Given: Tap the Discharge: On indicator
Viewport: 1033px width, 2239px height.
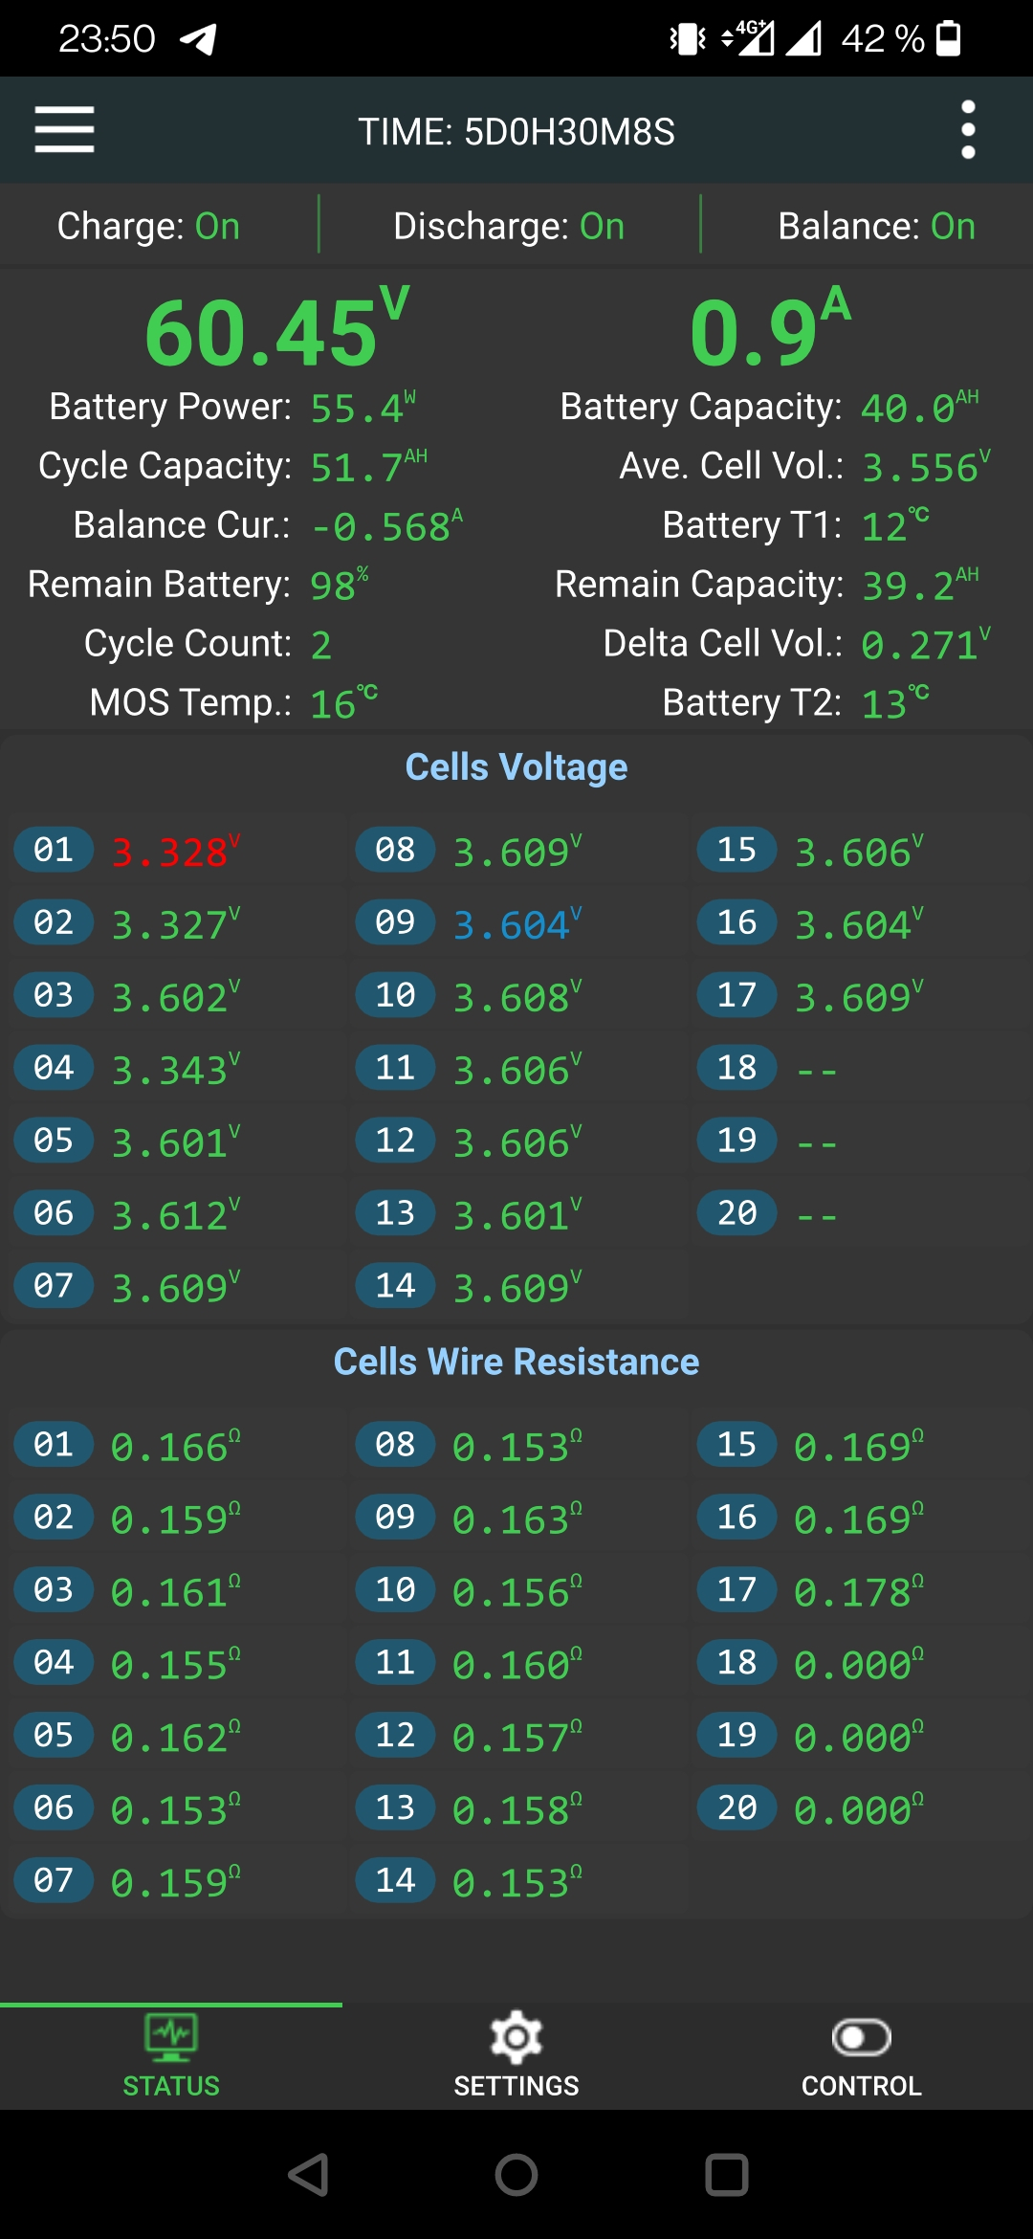Looking at the screenshot, I should pos(509,227).
